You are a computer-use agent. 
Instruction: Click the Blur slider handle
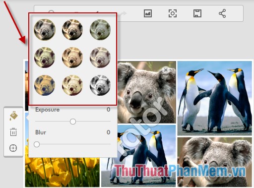tap(37, 144)
